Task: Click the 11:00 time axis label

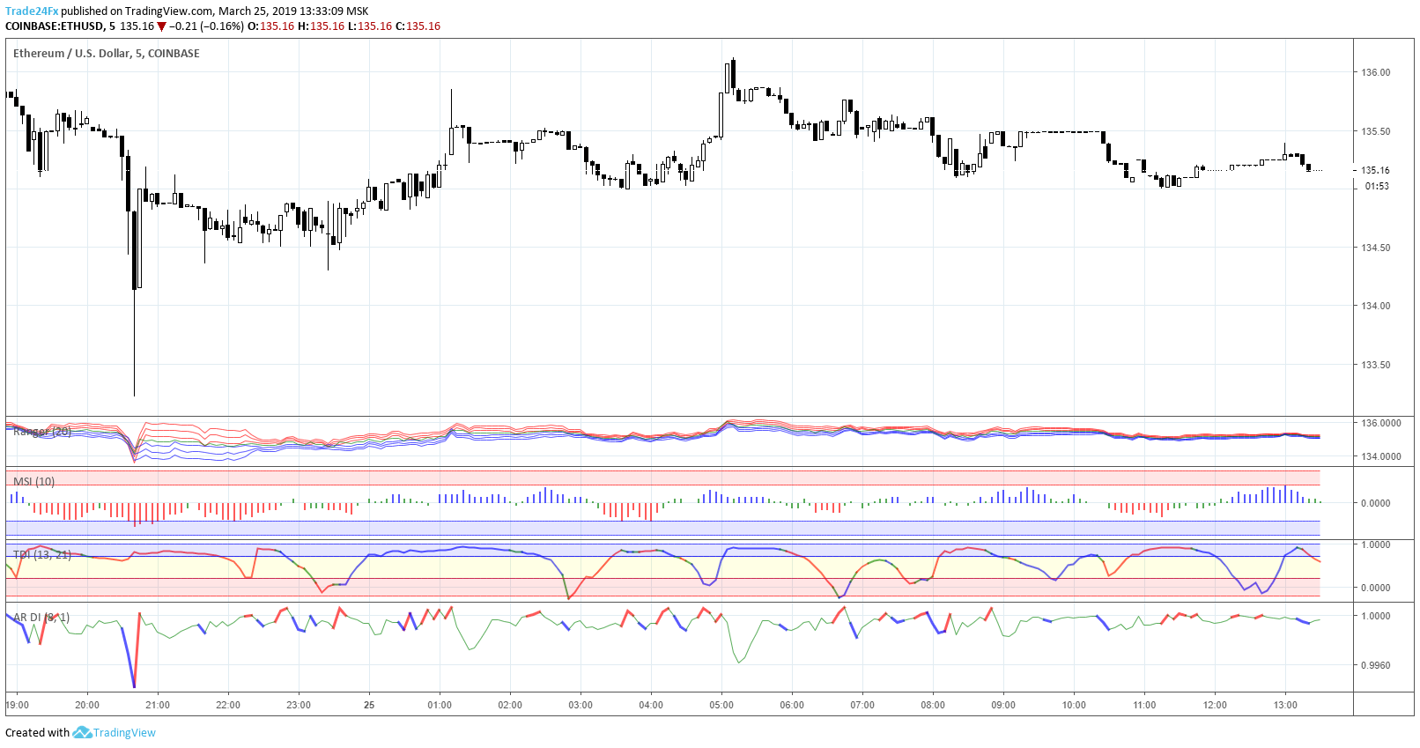Action: pos(1144,705)
